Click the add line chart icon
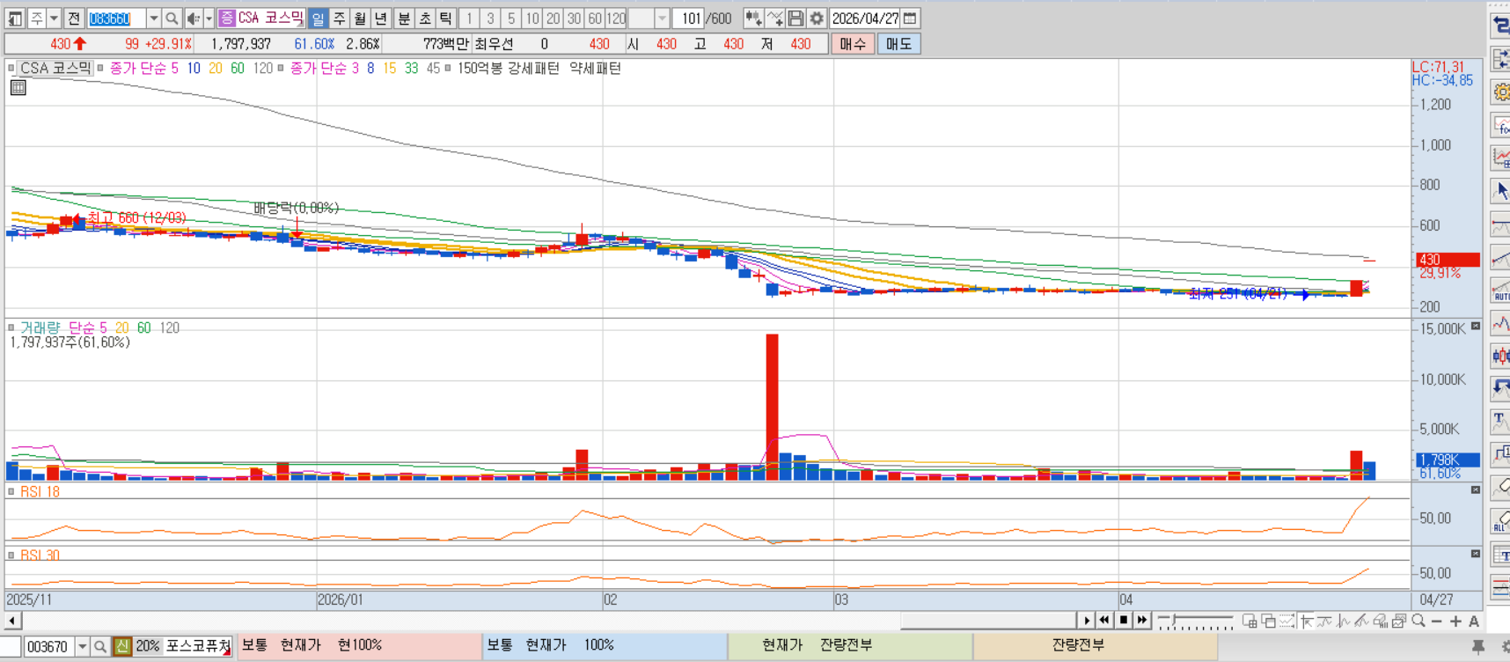The image size is (1510, 662). 774,18
